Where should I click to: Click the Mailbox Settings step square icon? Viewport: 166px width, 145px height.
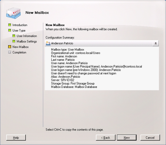(x=14, y=41)
